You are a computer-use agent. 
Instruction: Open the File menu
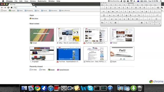tap(16, 1)
